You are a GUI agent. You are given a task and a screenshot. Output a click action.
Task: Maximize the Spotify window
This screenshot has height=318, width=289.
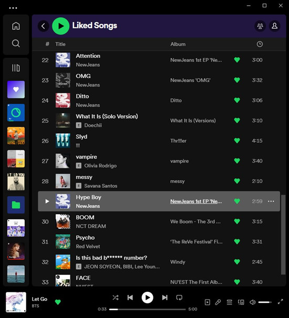(264, 6)
